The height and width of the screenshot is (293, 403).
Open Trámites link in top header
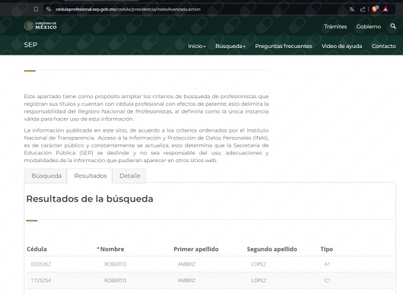335,27
